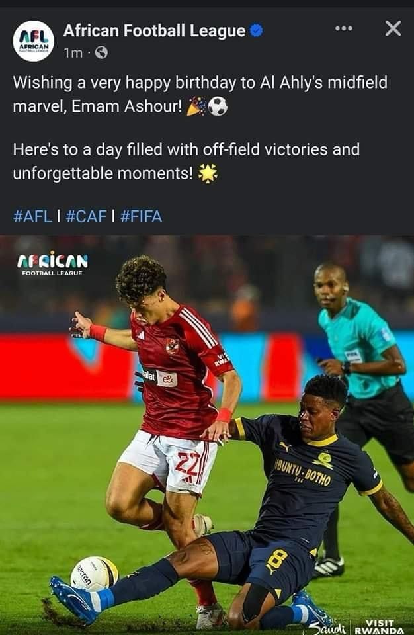Open the #CAF hashtag
The width and height of the screenshot is (414, 635).
tap(86, 216)
